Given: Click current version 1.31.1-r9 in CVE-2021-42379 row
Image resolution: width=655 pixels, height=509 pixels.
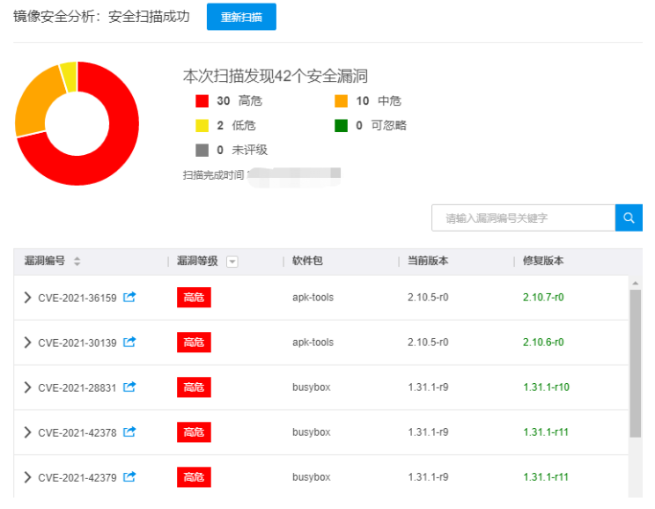Looking at the screenshot, I should point(428,476).
